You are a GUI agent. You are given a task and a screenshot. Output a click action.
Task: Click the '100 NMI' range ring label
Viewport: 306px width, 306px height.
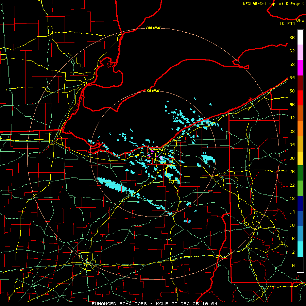[x=153, y=28]
